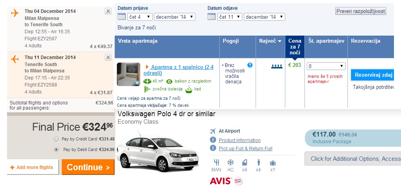Screen dimensions: 401x187
Task: Click the max occupancy people icon
Action: coord(277,67)
